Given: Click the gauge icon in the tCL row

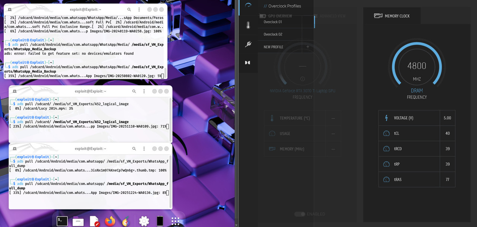Looking at the screenshot, I should [386, 133].
